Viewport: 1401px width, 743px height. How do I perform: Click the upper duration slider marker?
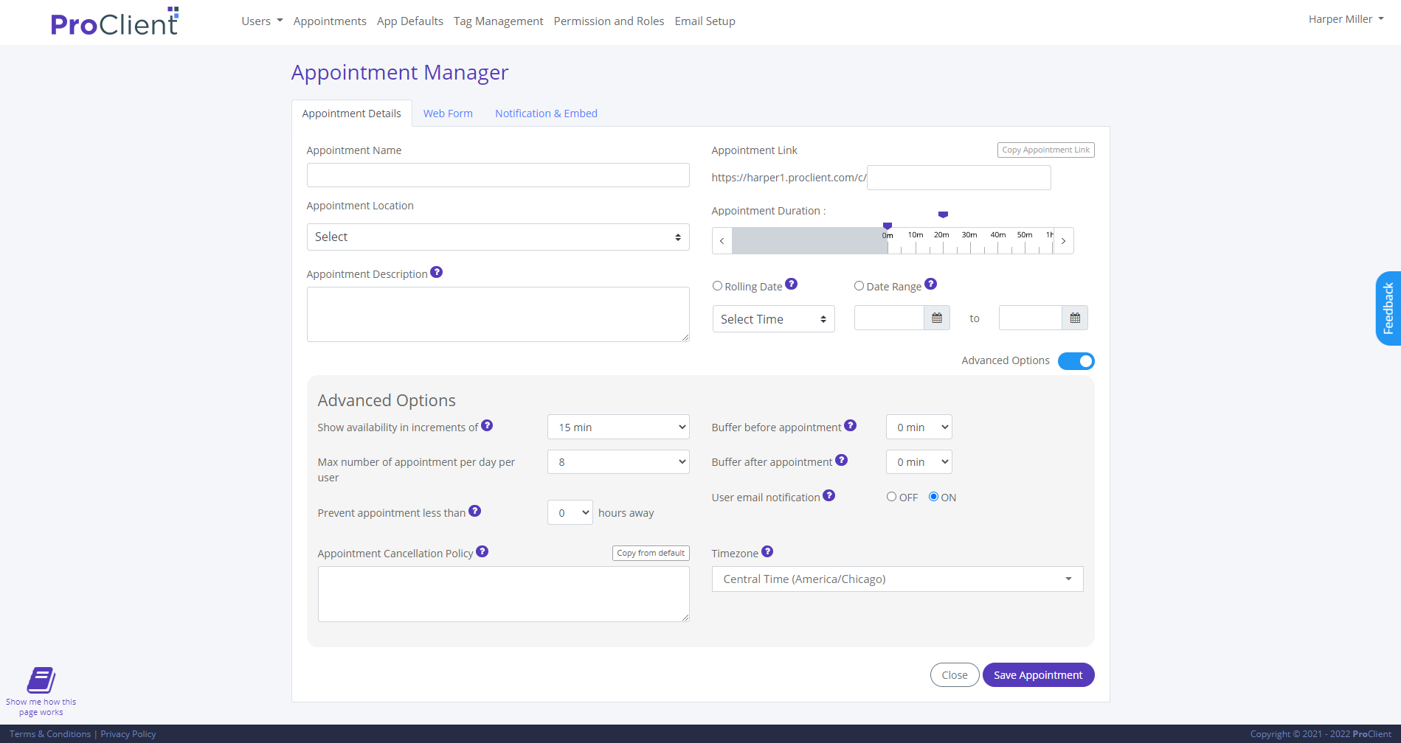pyautogui.click(x=943, y=214)
